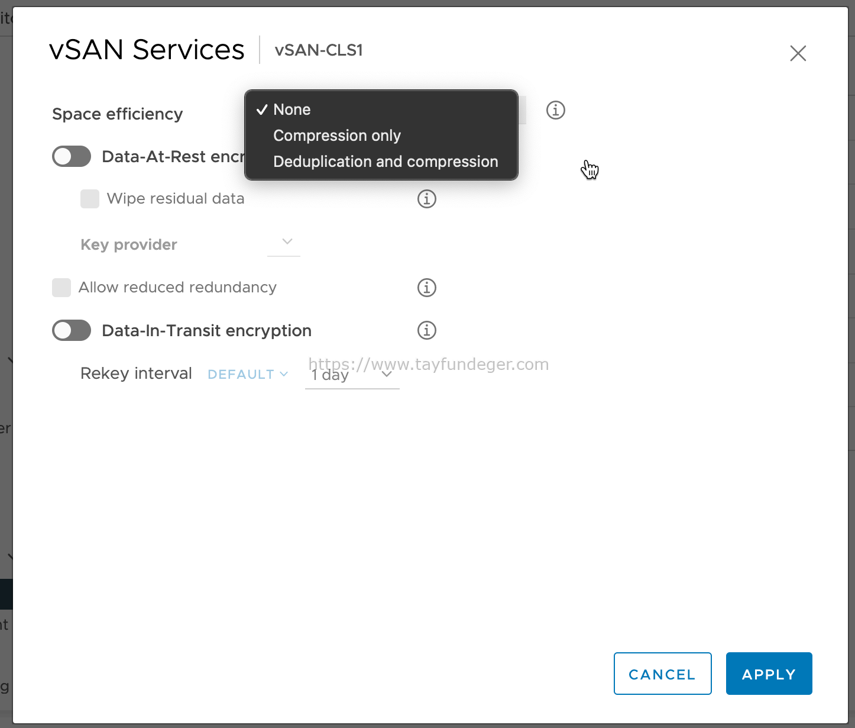Image resolution: width=855 pixels, height=728 pixels.
Task: Expand Key provider dropdown
Action: coord(284,243)
